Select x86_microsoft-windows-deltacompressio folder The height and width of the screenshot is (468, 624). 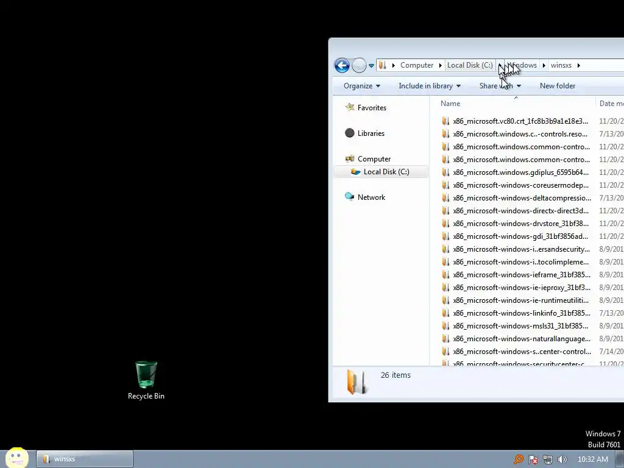coord(522,198)
